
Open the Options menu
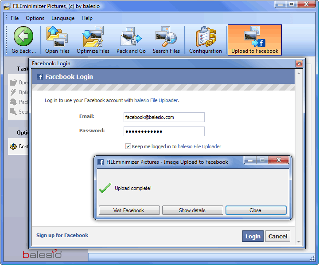[x=35, y=18]
